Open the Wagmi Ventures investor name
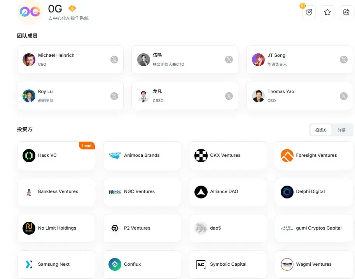355x279 pixels. coord(314,264)
